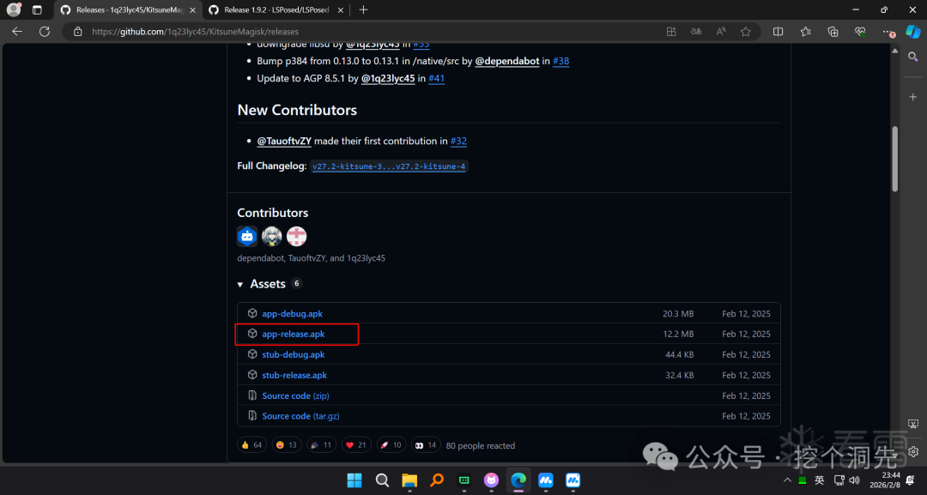This screenshot has width=927, height=495.
Task: Open the @1q23lyc45 link in the AGP 8.5.1 line
Action: (x=388, y=78)
